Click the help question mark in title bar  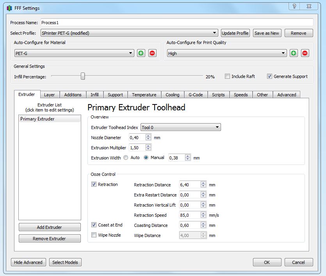[x=294, y=7]
